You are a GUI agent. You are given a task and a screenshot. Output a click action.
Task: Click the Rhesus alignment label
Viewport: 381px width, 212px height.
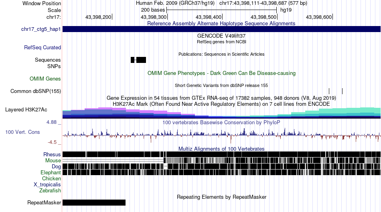(52, 154)
